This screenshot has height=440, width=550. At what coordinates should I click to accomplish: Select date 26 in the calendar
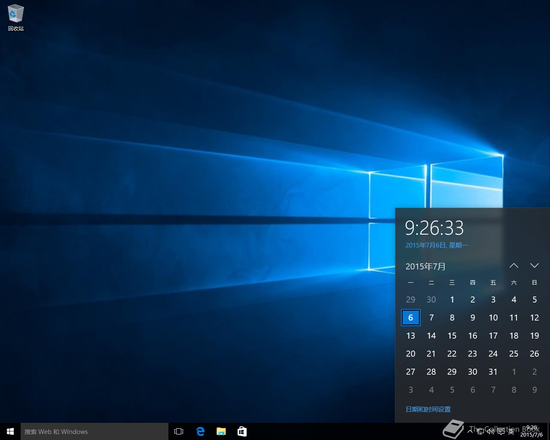[535, 354]
